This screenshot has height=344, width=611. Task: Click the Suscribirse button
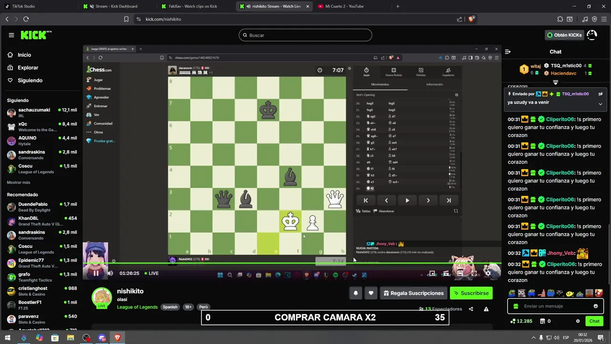click(471, 293)
